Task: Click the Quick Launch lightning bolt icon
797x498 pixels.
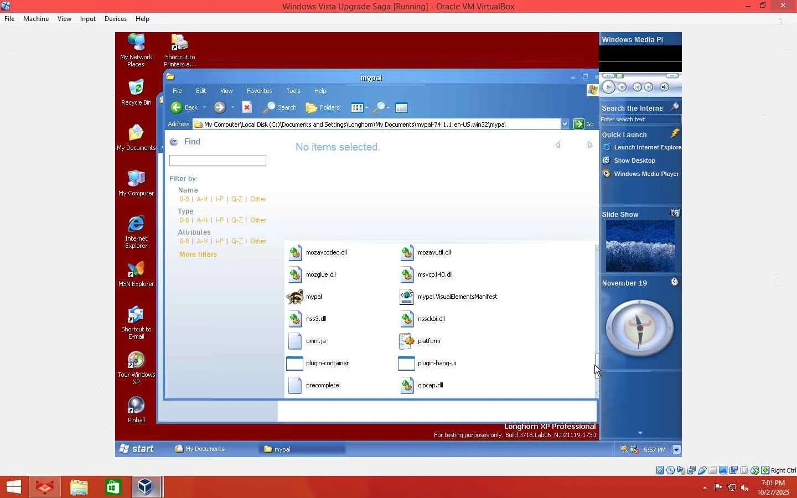Action: click(675, 133)
